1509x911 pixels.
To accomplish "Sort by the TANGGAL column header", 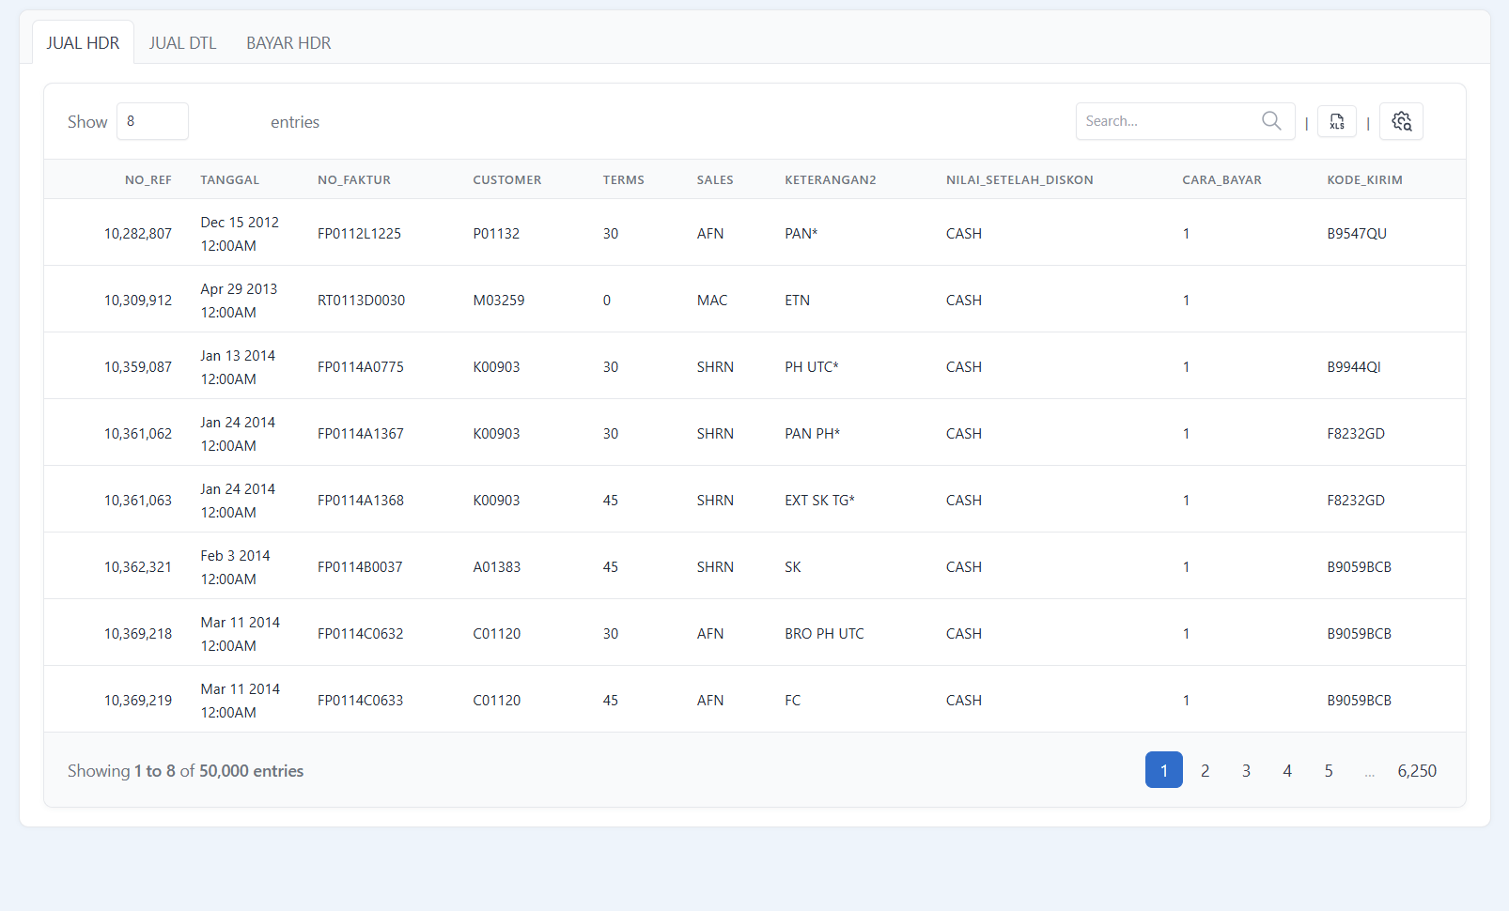I will (229, 179).
